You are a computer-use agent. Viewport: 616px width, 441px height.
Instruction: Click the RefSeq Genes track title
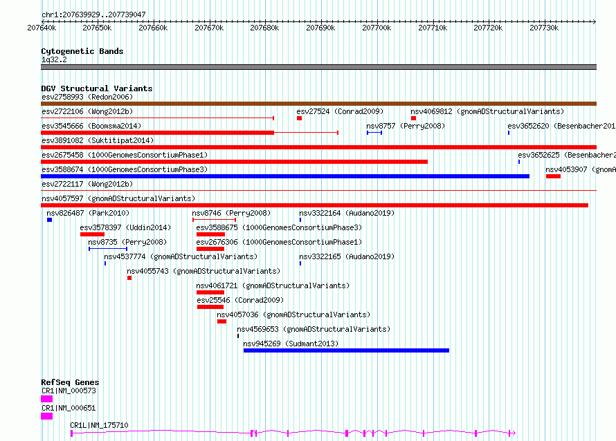[x=70, y=382]
